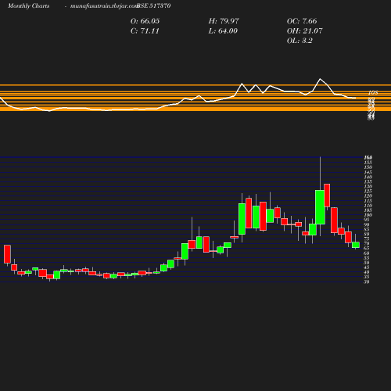Click the 30 price axis label

(x=367, y=282)
